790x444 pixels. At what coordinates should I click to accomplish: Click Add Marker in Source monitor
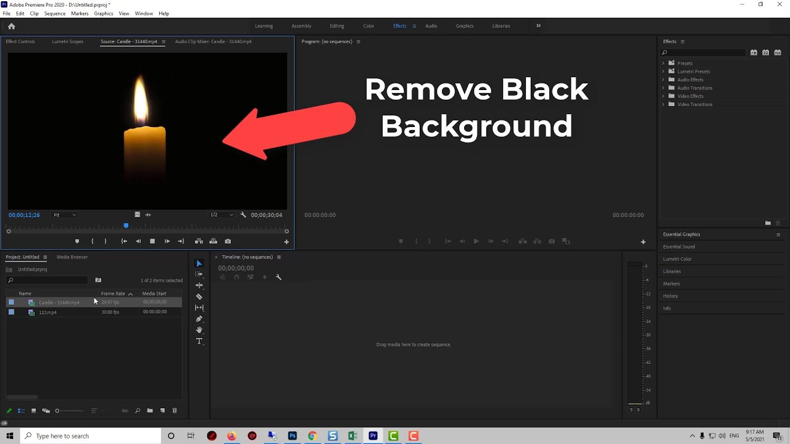[x=77, y=241]
